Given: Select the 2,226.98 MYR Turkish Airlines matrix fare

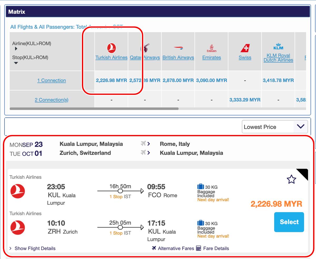Looking at the screenshot, I should (x=111, y=80).
